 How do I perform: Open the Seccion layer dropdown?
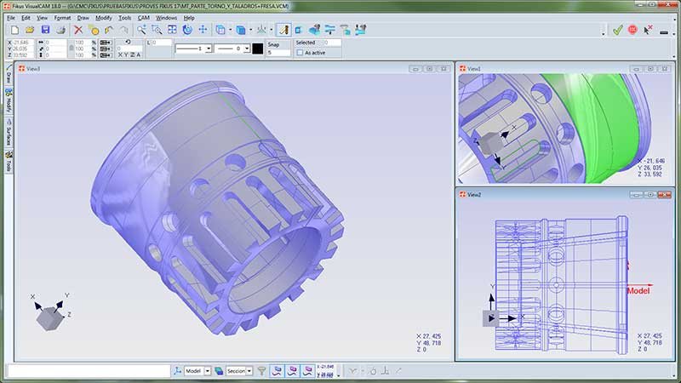coord(249,371)
